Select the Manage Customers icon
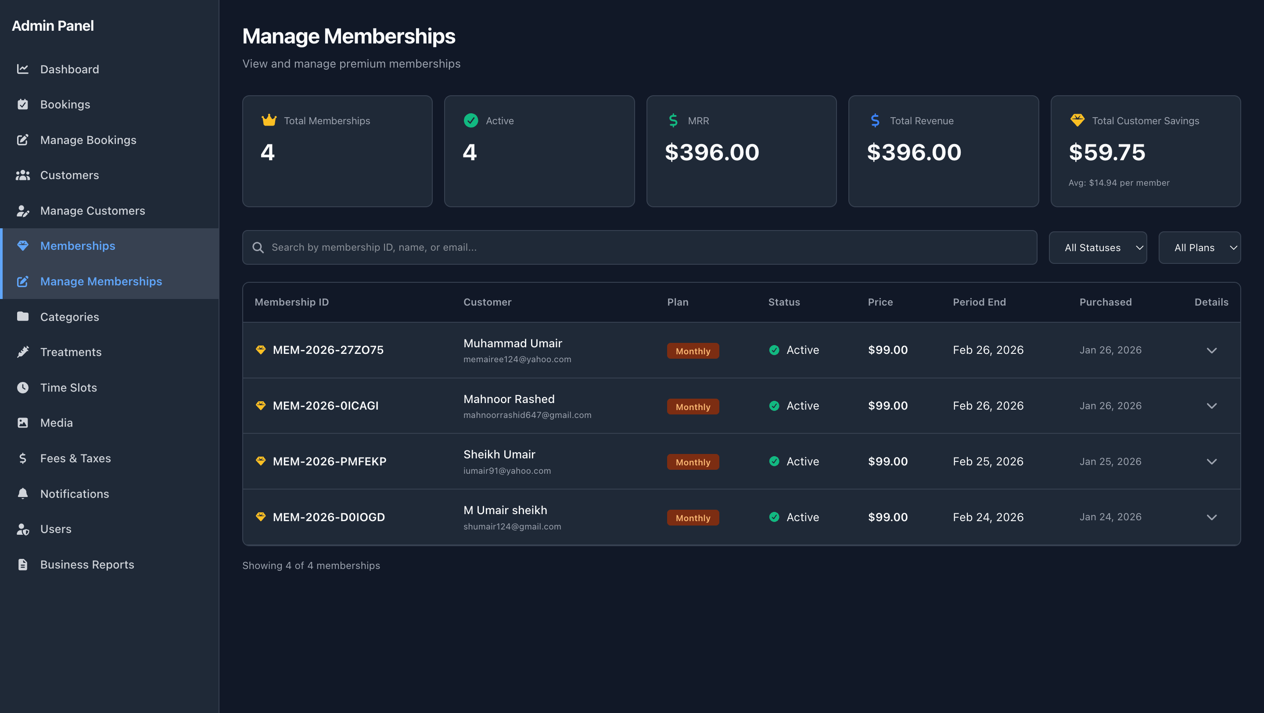The width and height of the screenshot is (1264, 713). (23, 210)
